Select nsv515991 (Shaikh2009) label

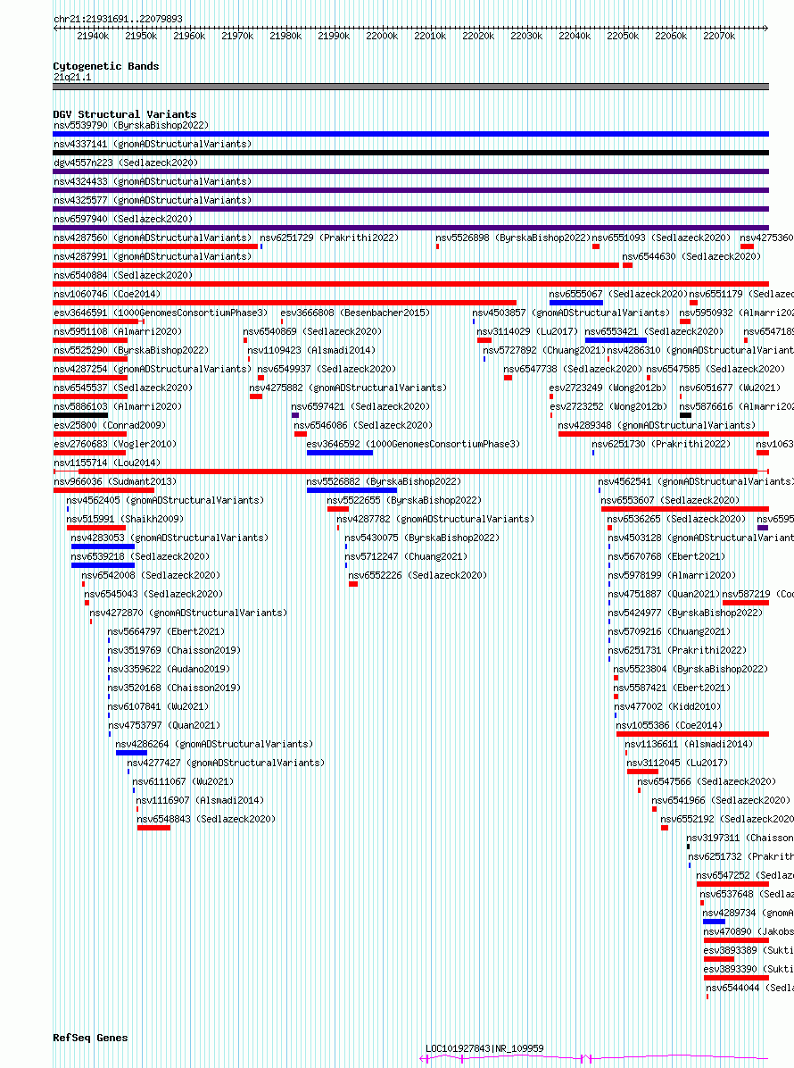(125, 519)
